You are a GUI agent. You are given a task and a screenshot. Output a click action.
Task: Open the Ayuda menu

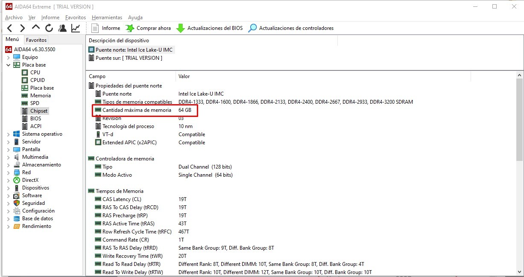(135, 17)
